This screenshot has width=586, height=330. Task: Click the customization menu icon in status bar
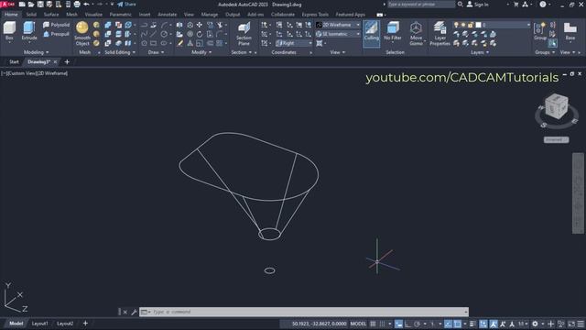(581, 324)
